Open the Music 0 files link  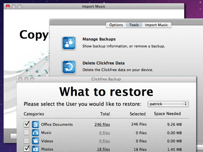(104, 133)
